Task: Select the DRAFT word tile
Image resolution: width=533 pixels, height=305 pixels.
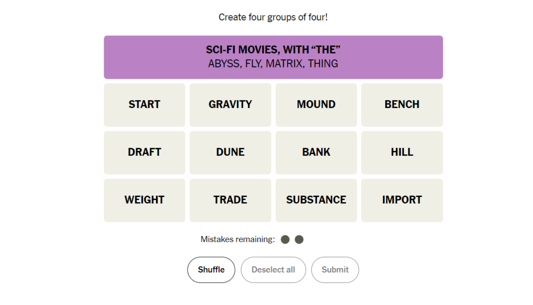Action: pyautogui.click(x=145, y=153)
